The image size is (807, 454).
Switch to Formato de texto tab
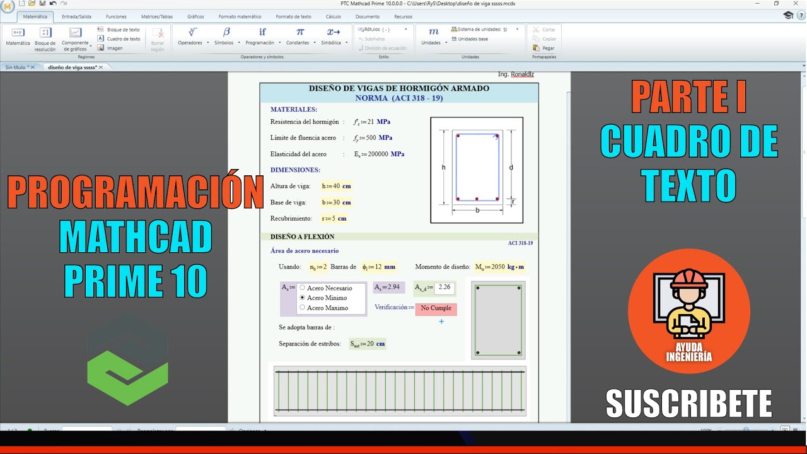pos(293,17)
